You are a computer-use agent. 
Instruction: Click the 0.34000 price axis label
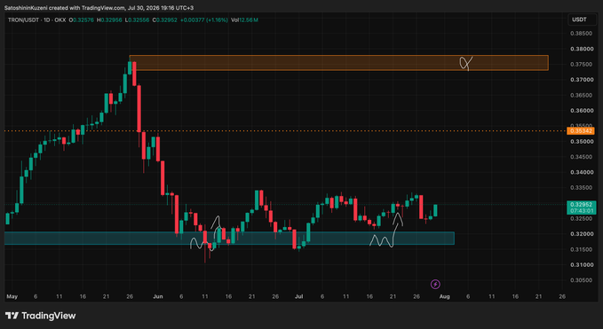pyautogui.click(x=581, y=172)
